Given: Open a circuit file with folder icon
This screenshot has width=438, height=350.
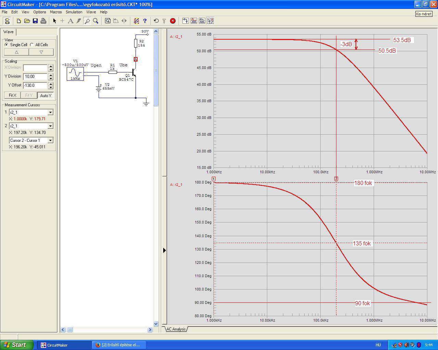Looking at the screenshot, I should pos(27,21).
